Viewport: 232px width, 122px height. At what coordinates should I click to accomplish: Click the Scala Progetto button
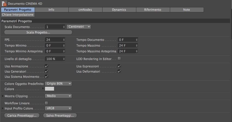pos(38,32)
